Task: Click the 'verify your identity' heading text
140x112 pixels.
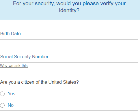Action: pos(69,7)
